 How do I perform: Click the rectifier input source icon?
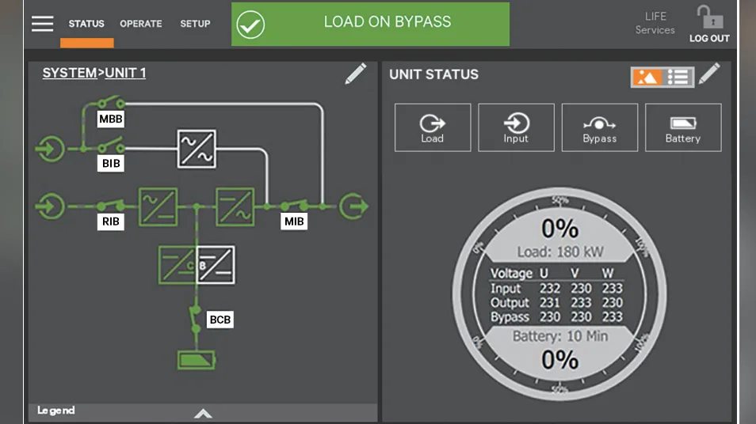[50, 206]
